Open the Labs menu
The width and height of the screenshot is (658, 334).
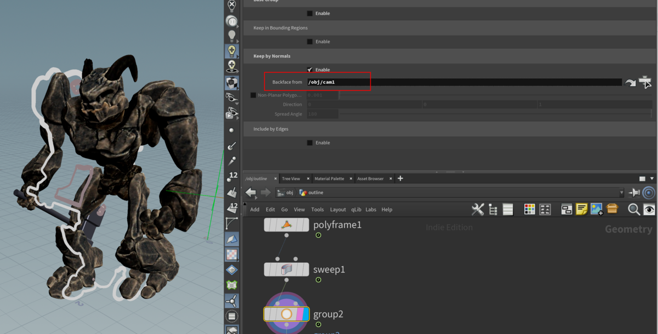click(x=371, y=209)
